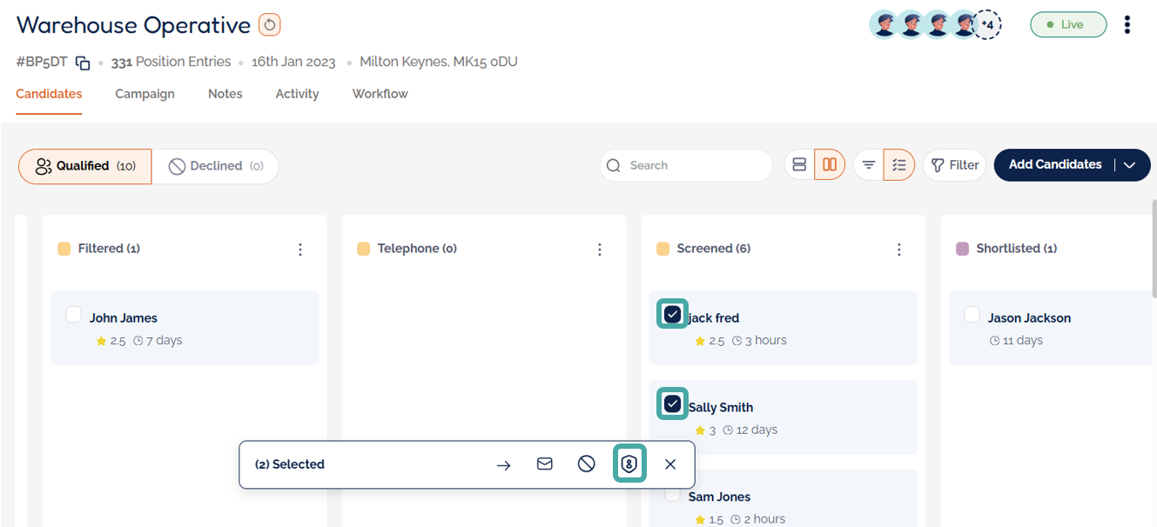
Task: Check the Sam Jones checkbox
Action: coord(673,494)
